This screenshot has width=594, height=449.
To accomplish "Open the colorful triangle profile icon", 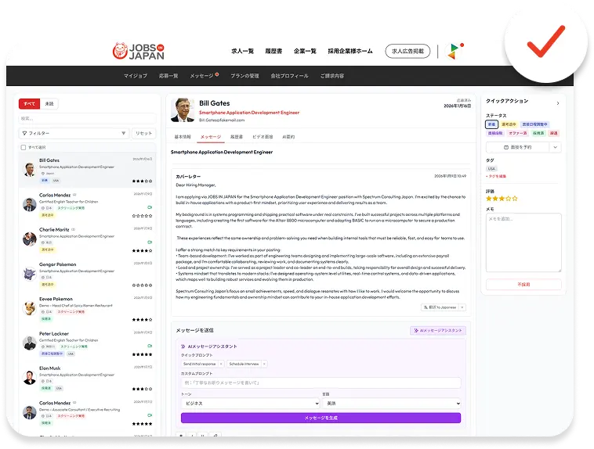I will [x=455, y=51].
